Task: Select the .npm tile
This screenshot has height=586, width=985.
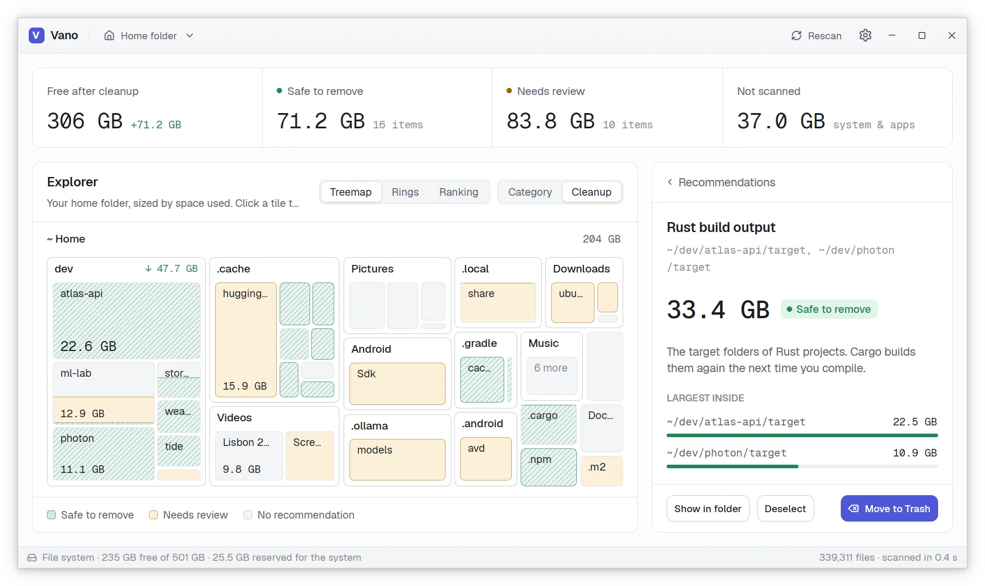Action: pos(549,467)
